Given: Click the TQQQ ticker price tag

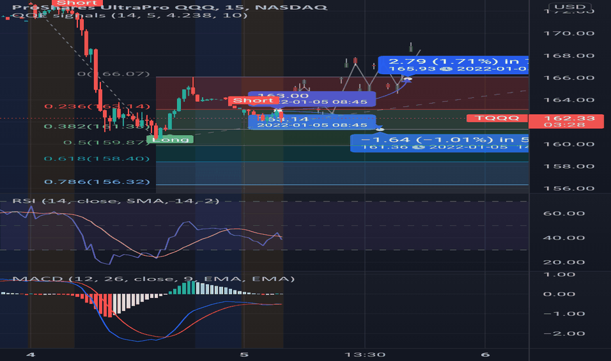Looking at the screenshot, I should 497,118.
